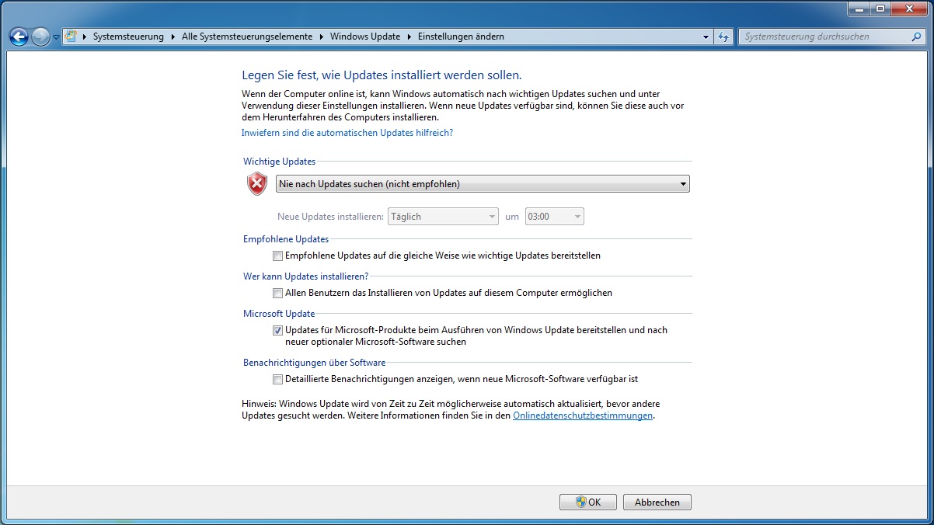
Task: Click the Control Panel icon in address bar
Action: (71, 37)
